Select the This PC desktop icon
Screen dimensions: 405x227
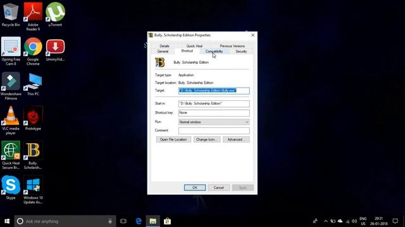click(33, 84)
